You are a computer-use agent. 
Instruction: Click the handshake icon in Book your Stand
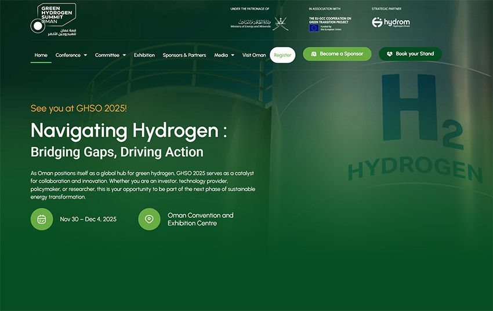coord(390,54)
